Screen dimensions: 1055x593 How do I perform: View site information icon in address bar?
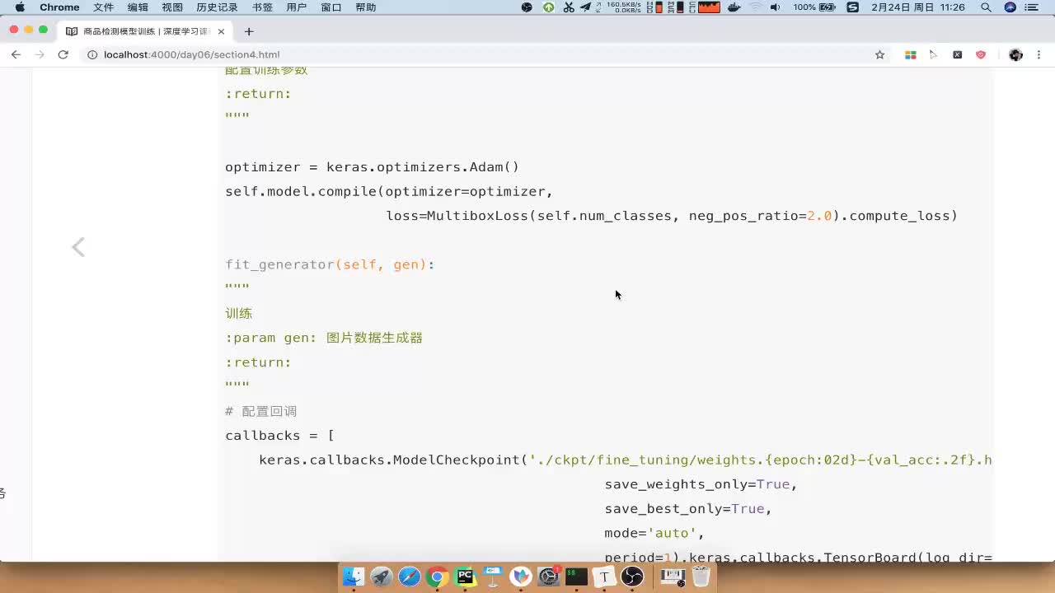coord(92,54)
